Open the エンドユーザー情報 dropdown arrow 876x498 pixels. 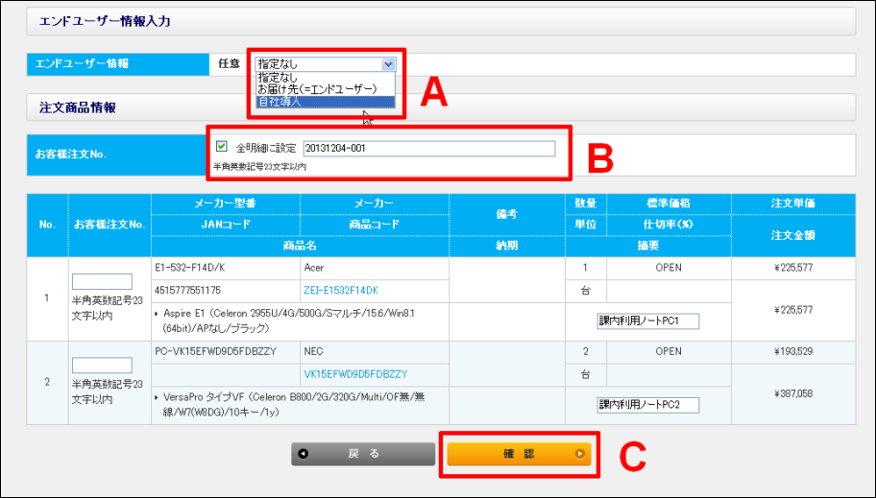388,64
